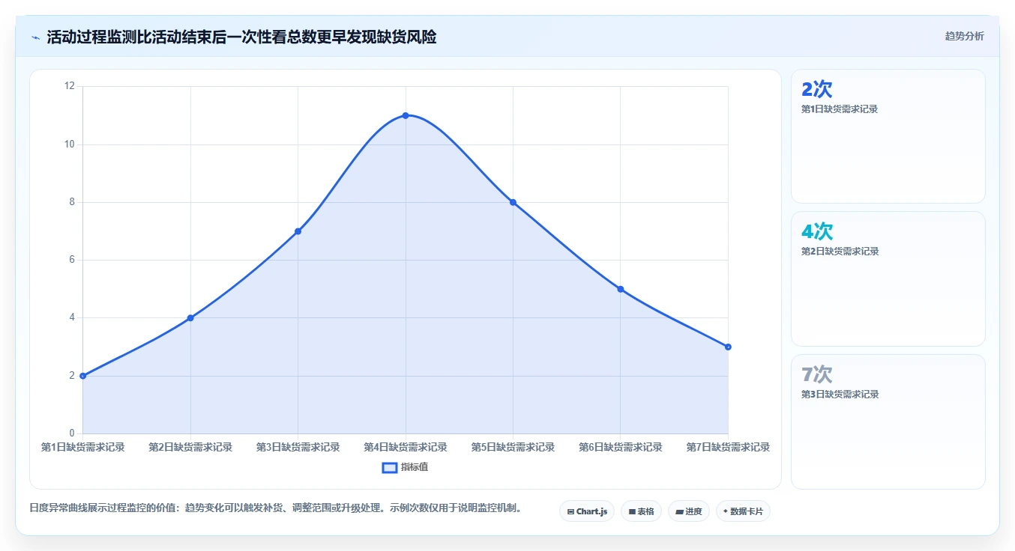
Task: Click the card label 第3日缺货需求记录
Action: pyautogui.click(x=840, y=395)
